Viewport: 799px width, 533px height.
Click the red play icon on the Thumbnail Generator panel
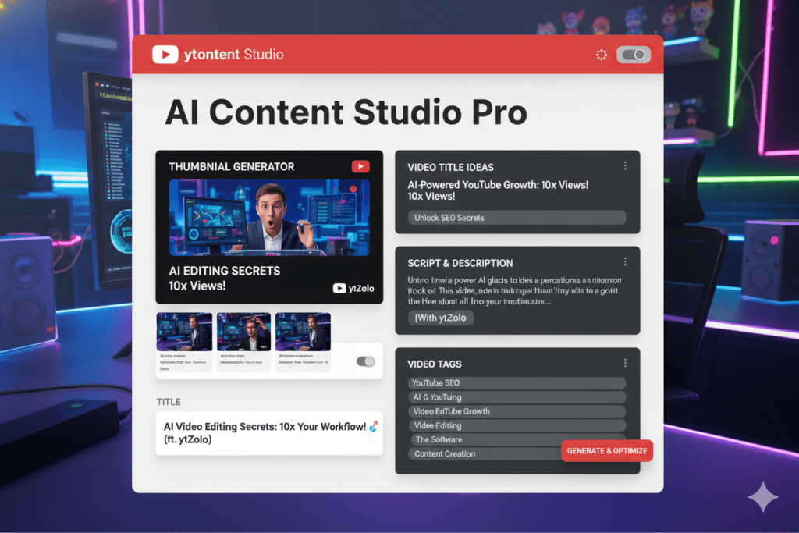359,166
